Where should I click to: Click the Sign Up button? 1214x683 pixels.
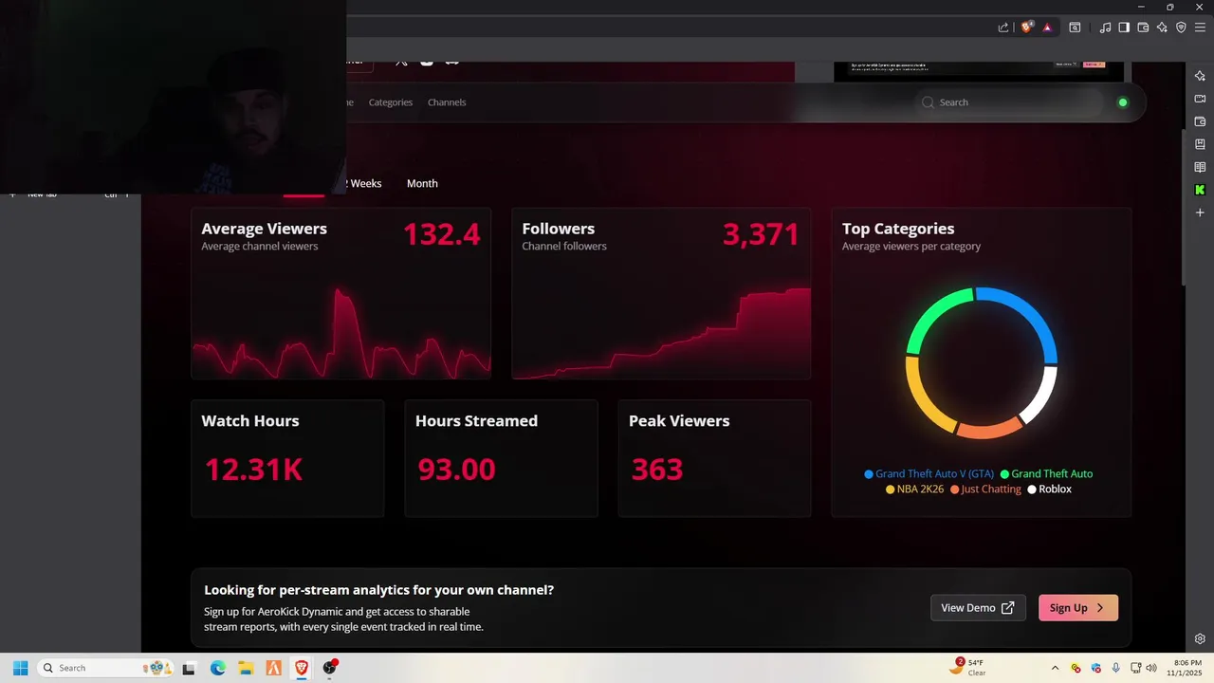click(x=1078, y=608)
